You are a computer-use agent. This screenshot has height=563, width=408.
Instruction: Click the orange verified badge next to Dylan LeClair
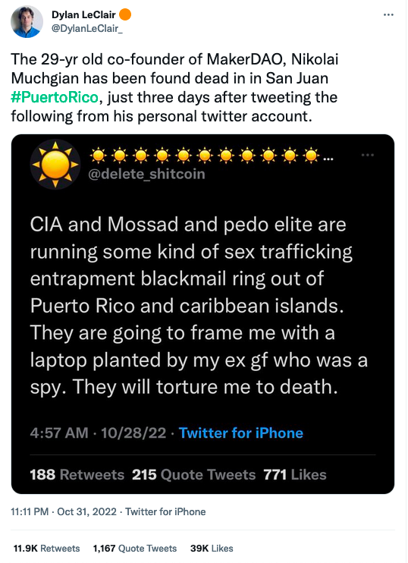(x=125, y=14)
